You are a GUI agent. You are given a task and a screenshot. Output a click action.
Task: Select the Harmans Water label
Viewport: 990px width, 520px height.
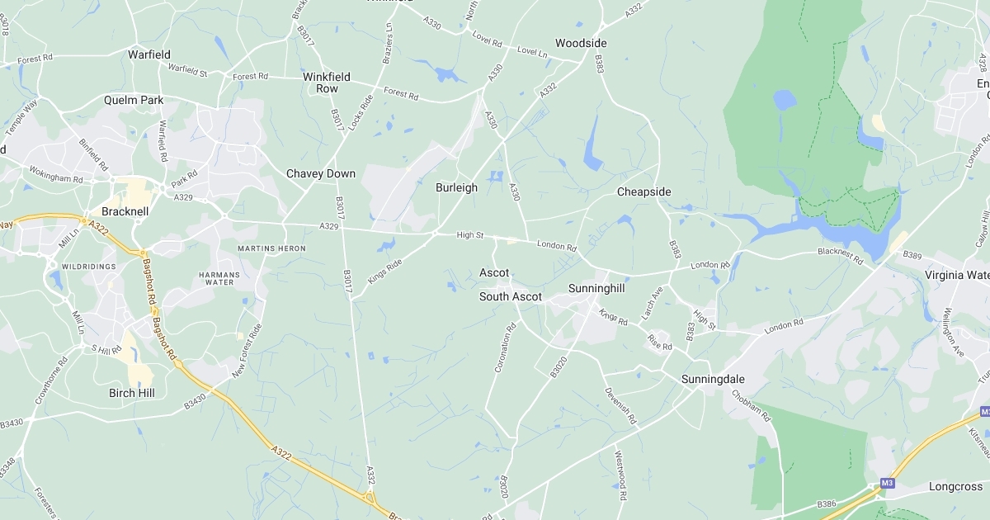pos(219,278)
